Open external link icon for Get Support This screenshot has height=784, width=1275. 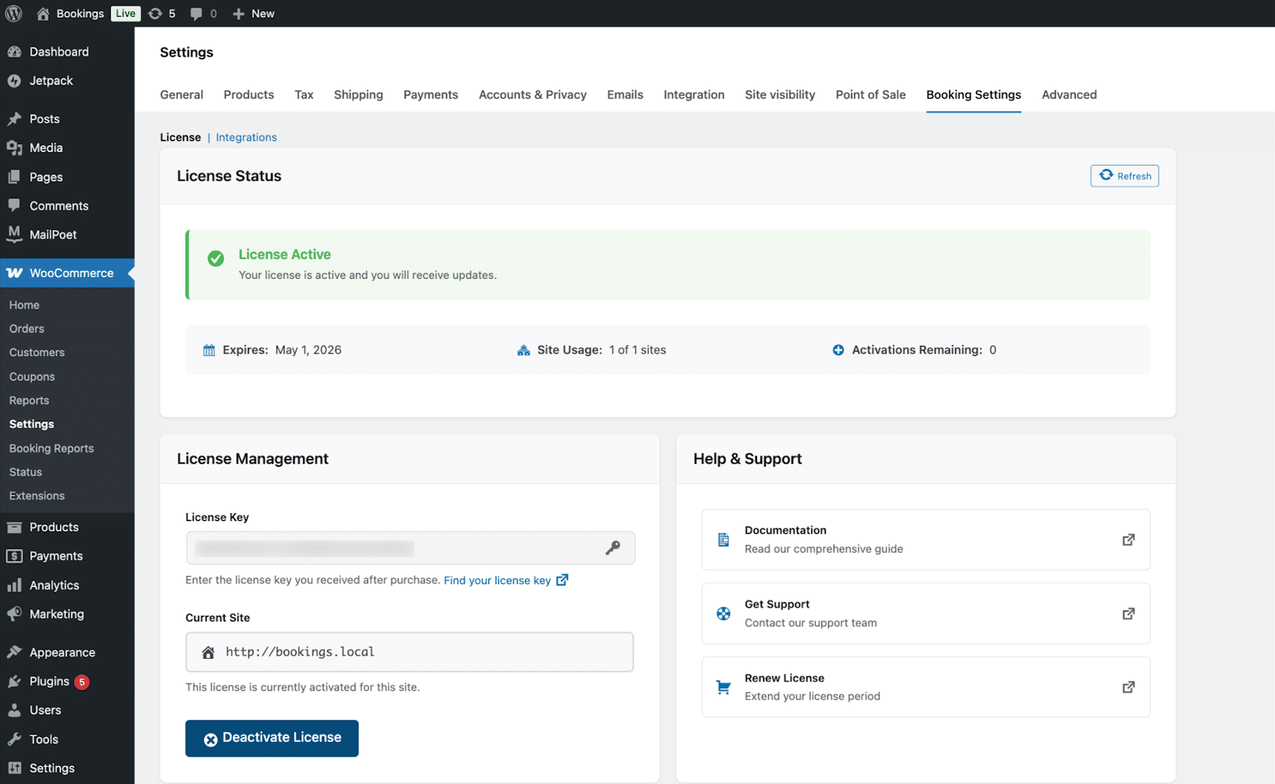coord(1128,613)
